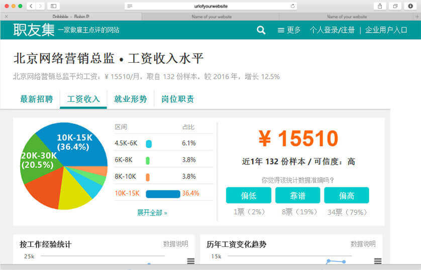Go back with Safari back arrow
421x270 pixels.
pos(31,6)
